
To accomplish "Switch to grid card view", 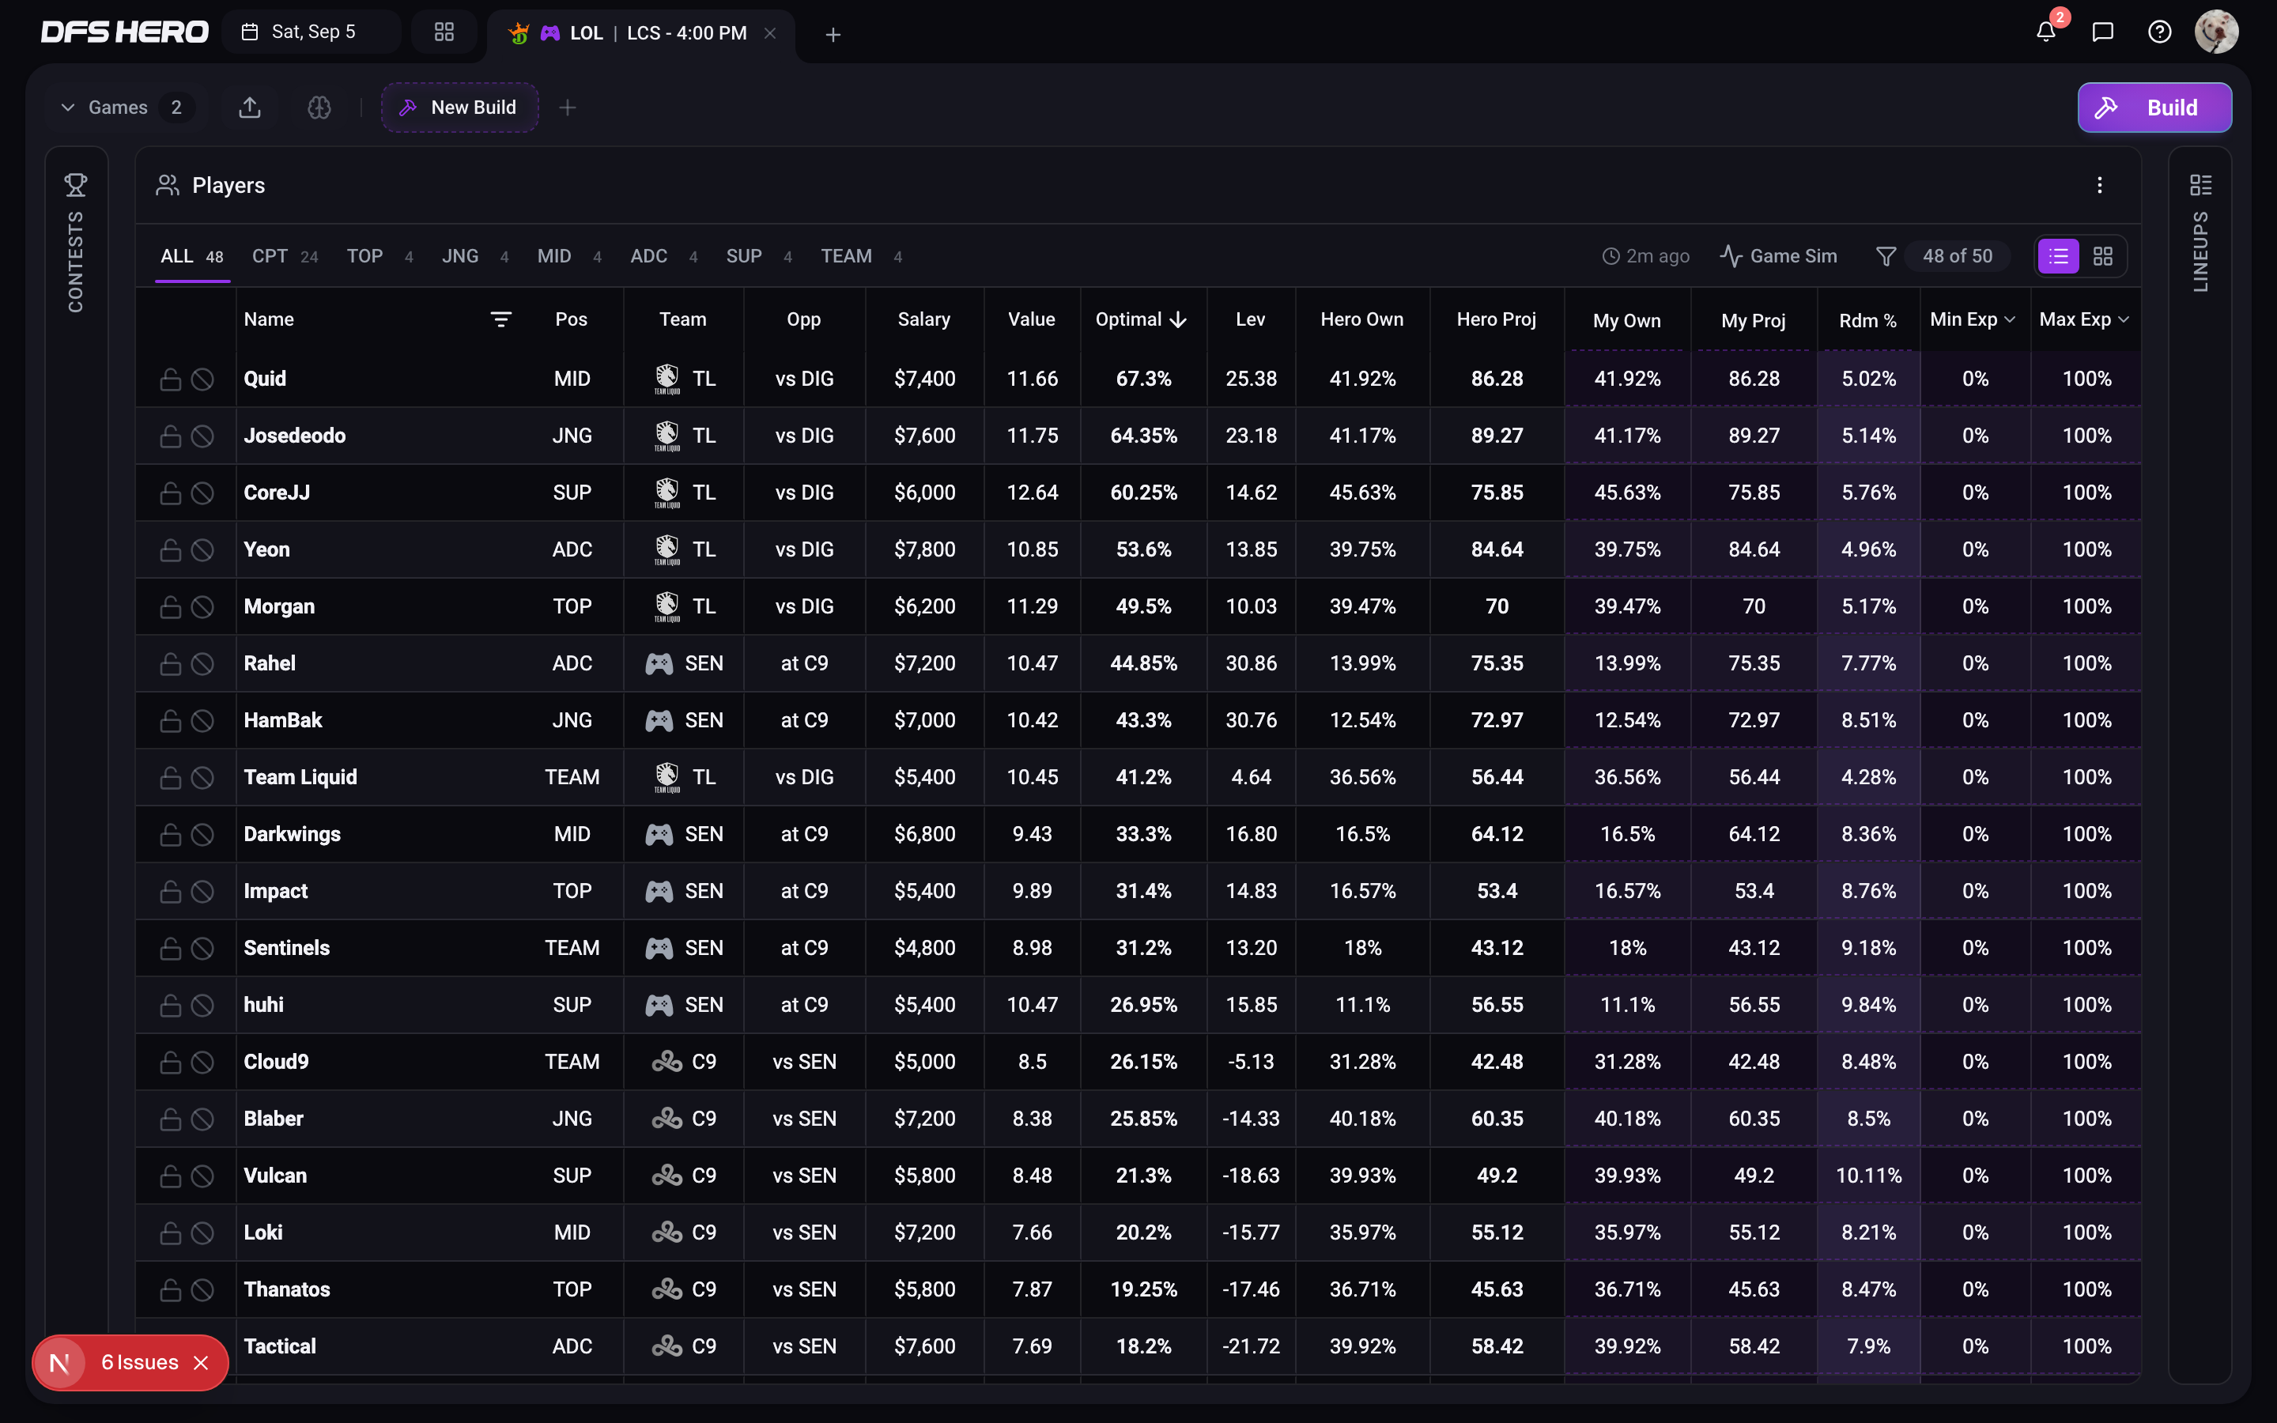I will (2103, 256).
